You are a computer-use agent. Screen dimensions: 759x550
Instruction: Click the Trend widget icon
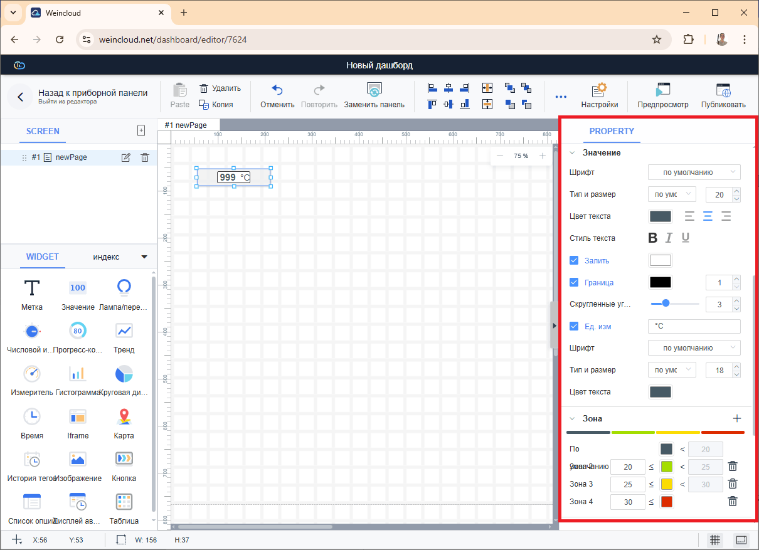coord(124,331)
